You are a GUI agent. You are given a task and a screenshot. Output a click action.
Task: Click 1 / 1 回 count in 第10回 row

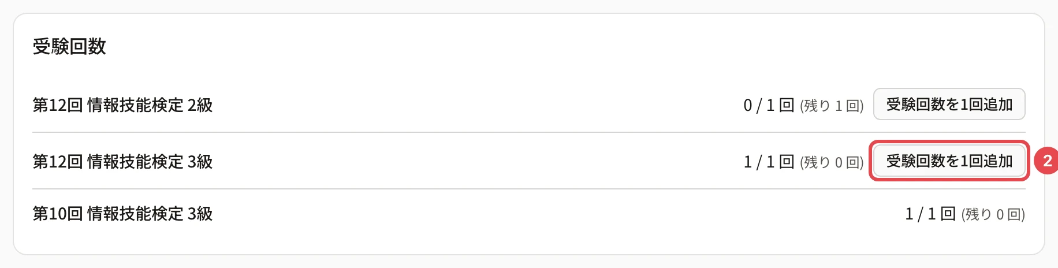pyautogui.click(x=930, y=214)
